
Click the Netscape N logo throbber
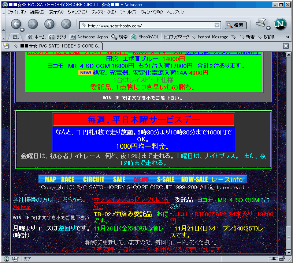click(280, 24)
